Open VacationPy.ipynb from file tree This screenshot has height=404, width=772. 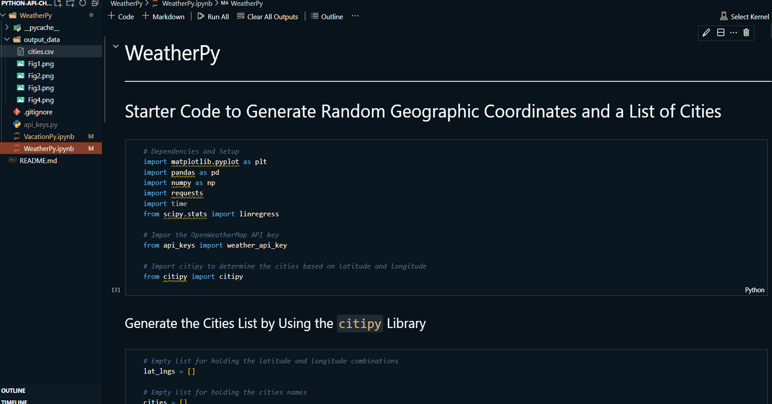(49, 136)
